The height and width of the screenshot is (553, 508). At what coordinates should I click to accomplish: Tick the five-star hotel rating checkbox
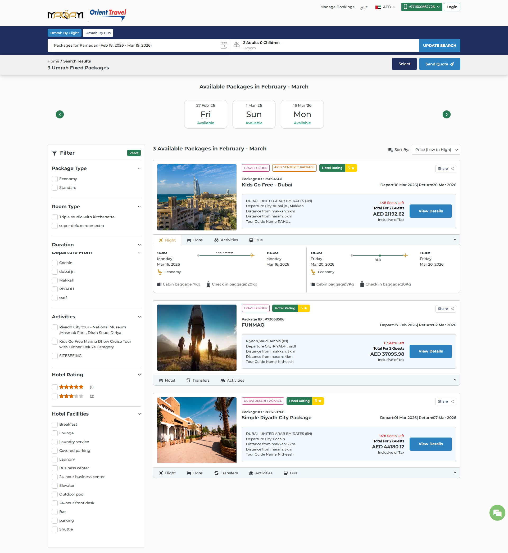tap(55, 387)
